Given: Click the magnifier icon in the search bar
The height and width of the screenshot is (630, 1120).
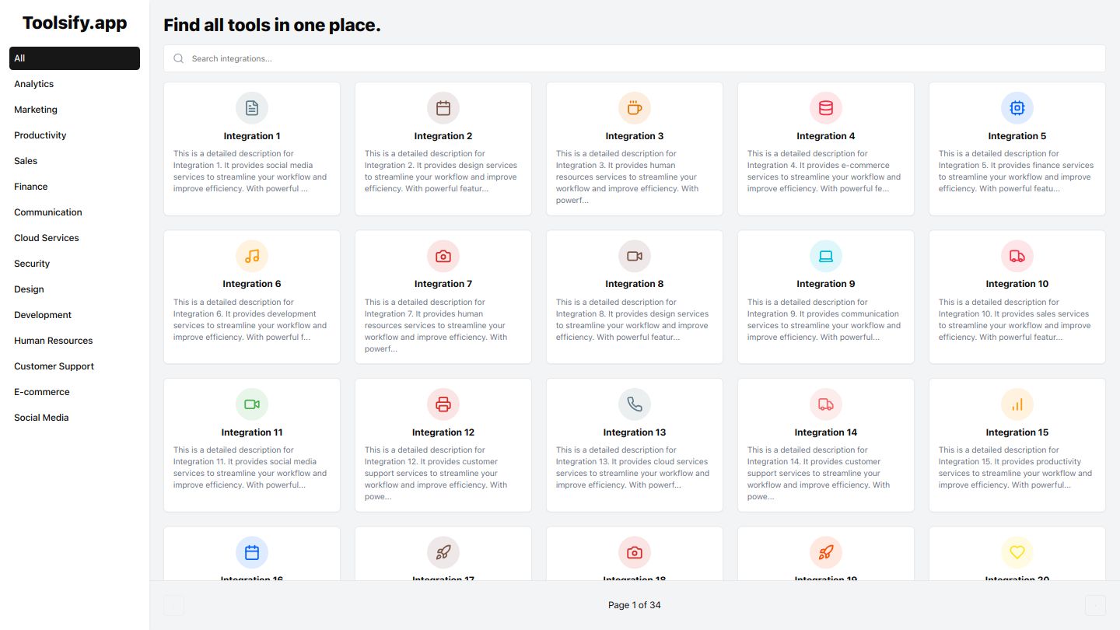Looking at the screenshot, I should pos(179,58).
